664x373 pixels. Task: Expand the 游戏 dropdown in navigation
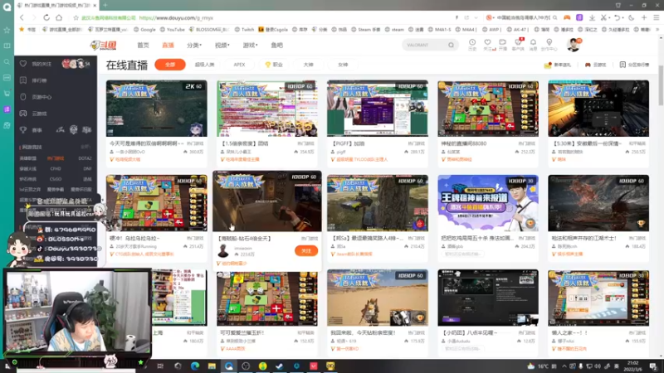(x=251, y=45)
